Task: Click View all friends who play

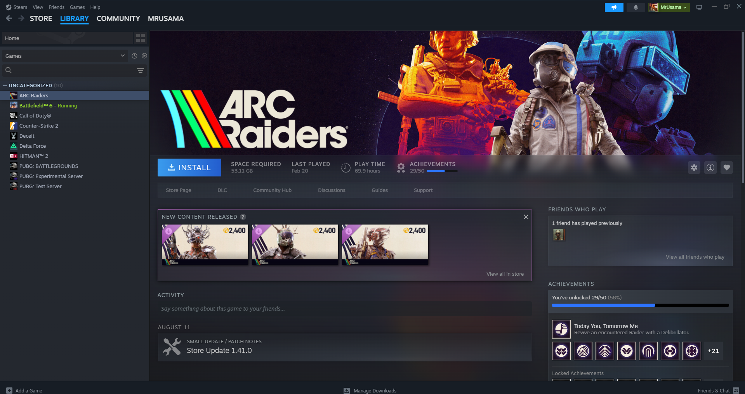Action: pos(695,257)
